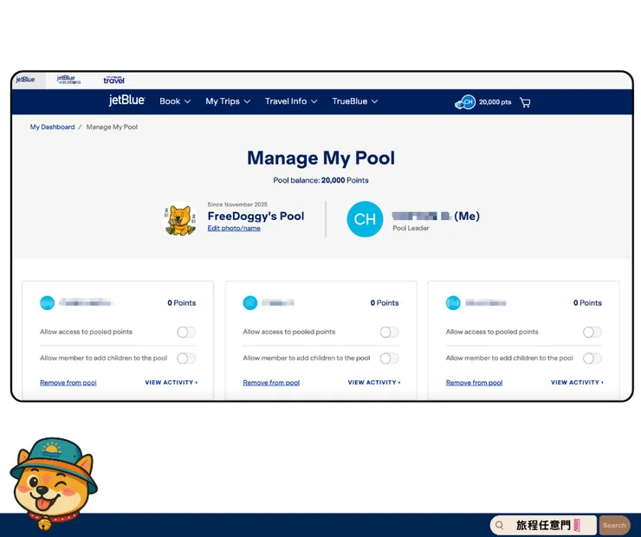Click the member avatar in the right card

click(x=453, y=303)
